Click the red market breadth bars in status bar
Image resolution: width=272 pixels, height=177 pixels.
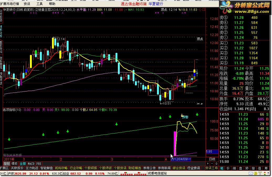(133, 174)
